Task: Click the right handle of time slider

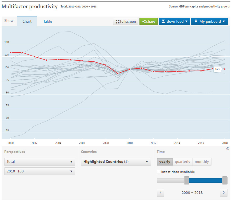Action: pos(225,180)
